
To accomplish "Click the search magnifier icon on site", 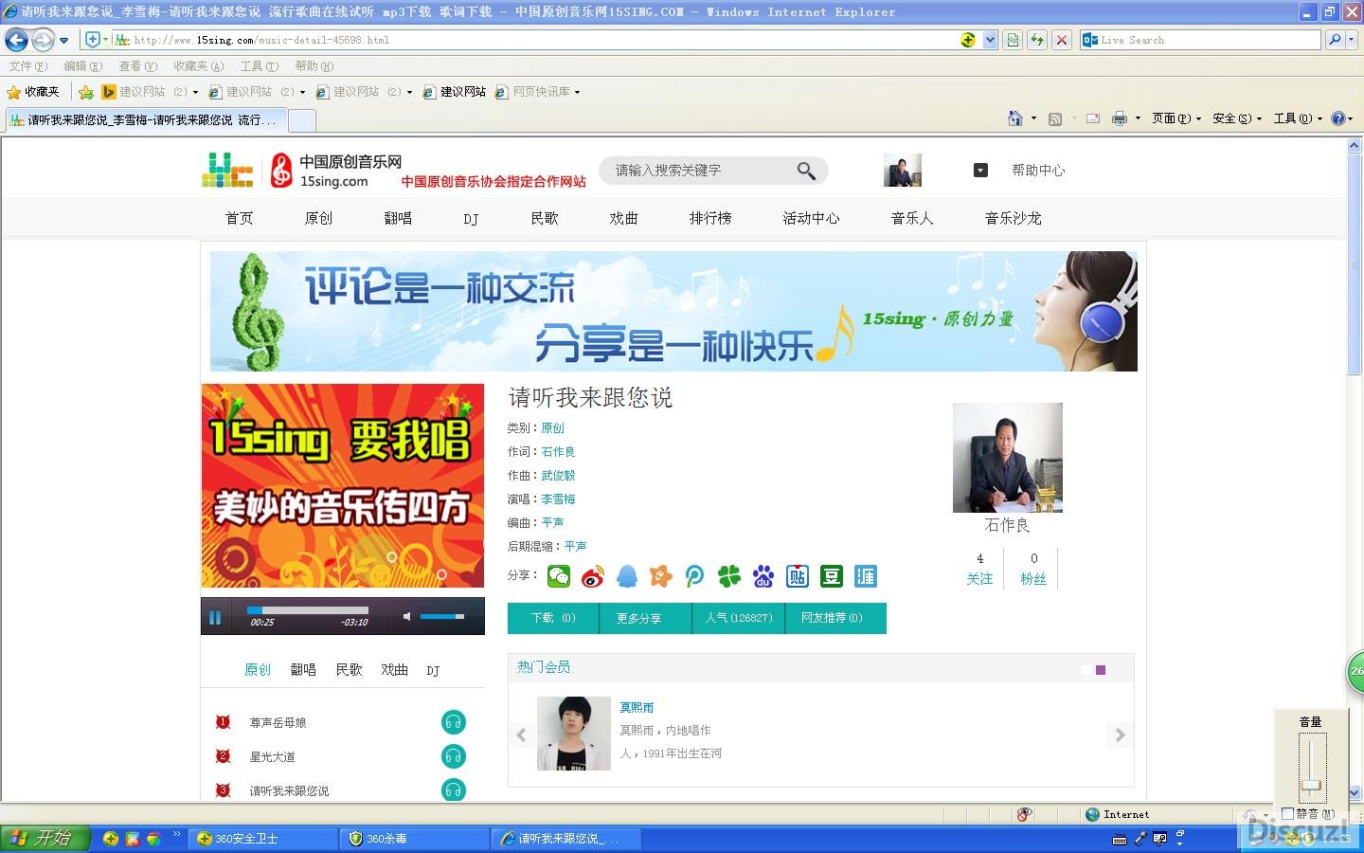I will 806,171.
